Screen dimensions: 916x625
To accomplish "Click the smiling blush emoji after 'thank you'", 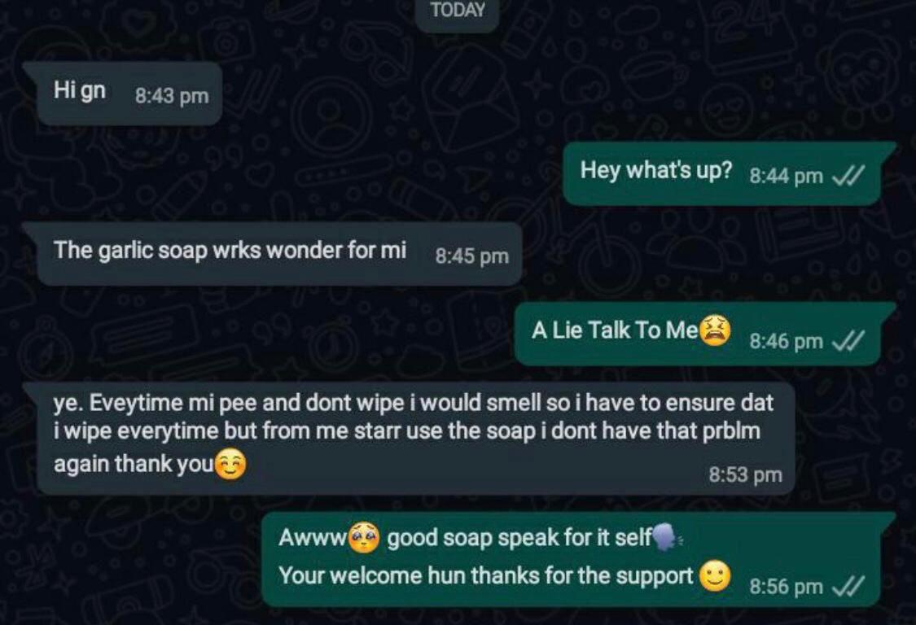I will click(230, 465).
